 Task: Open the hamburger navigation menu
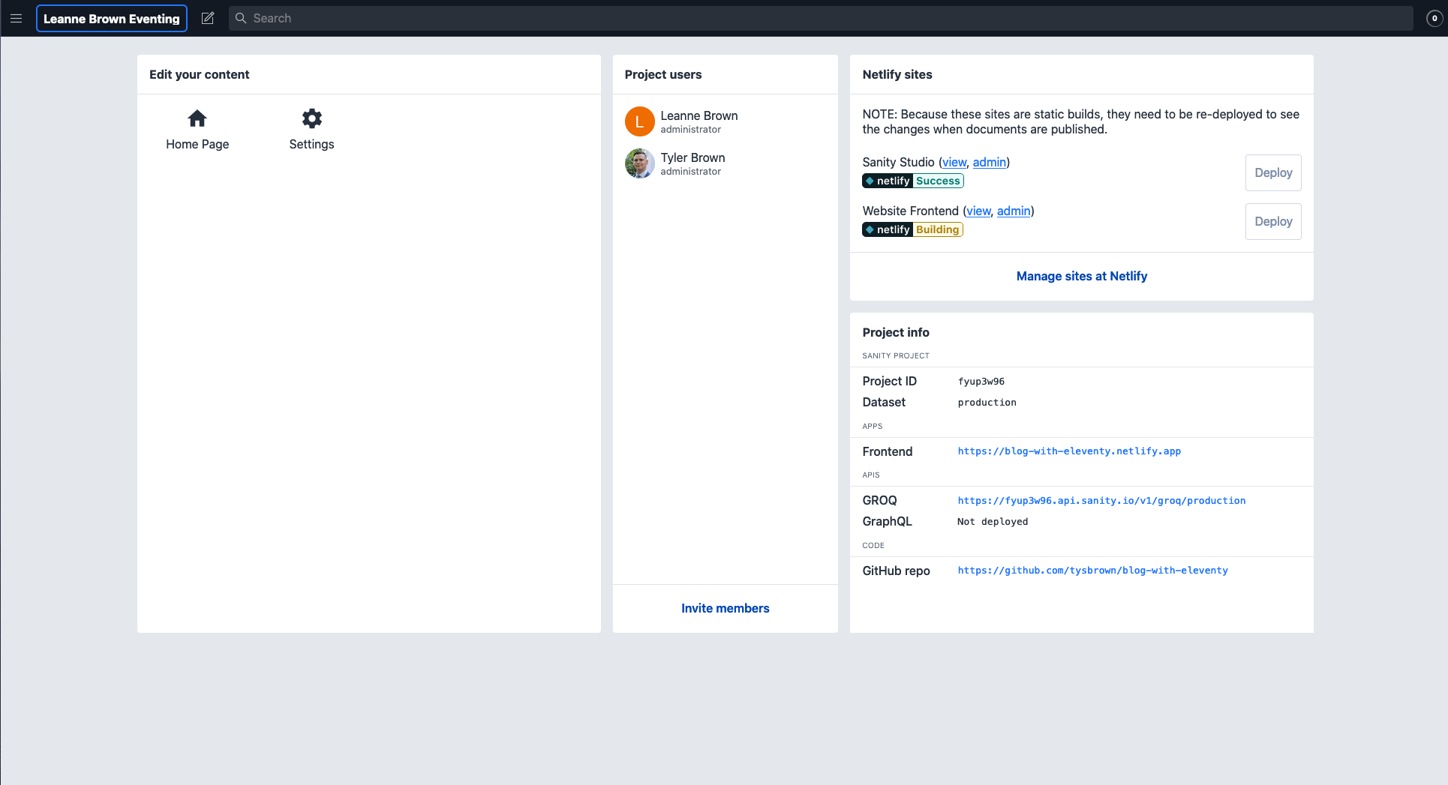[x=16, y=18]
